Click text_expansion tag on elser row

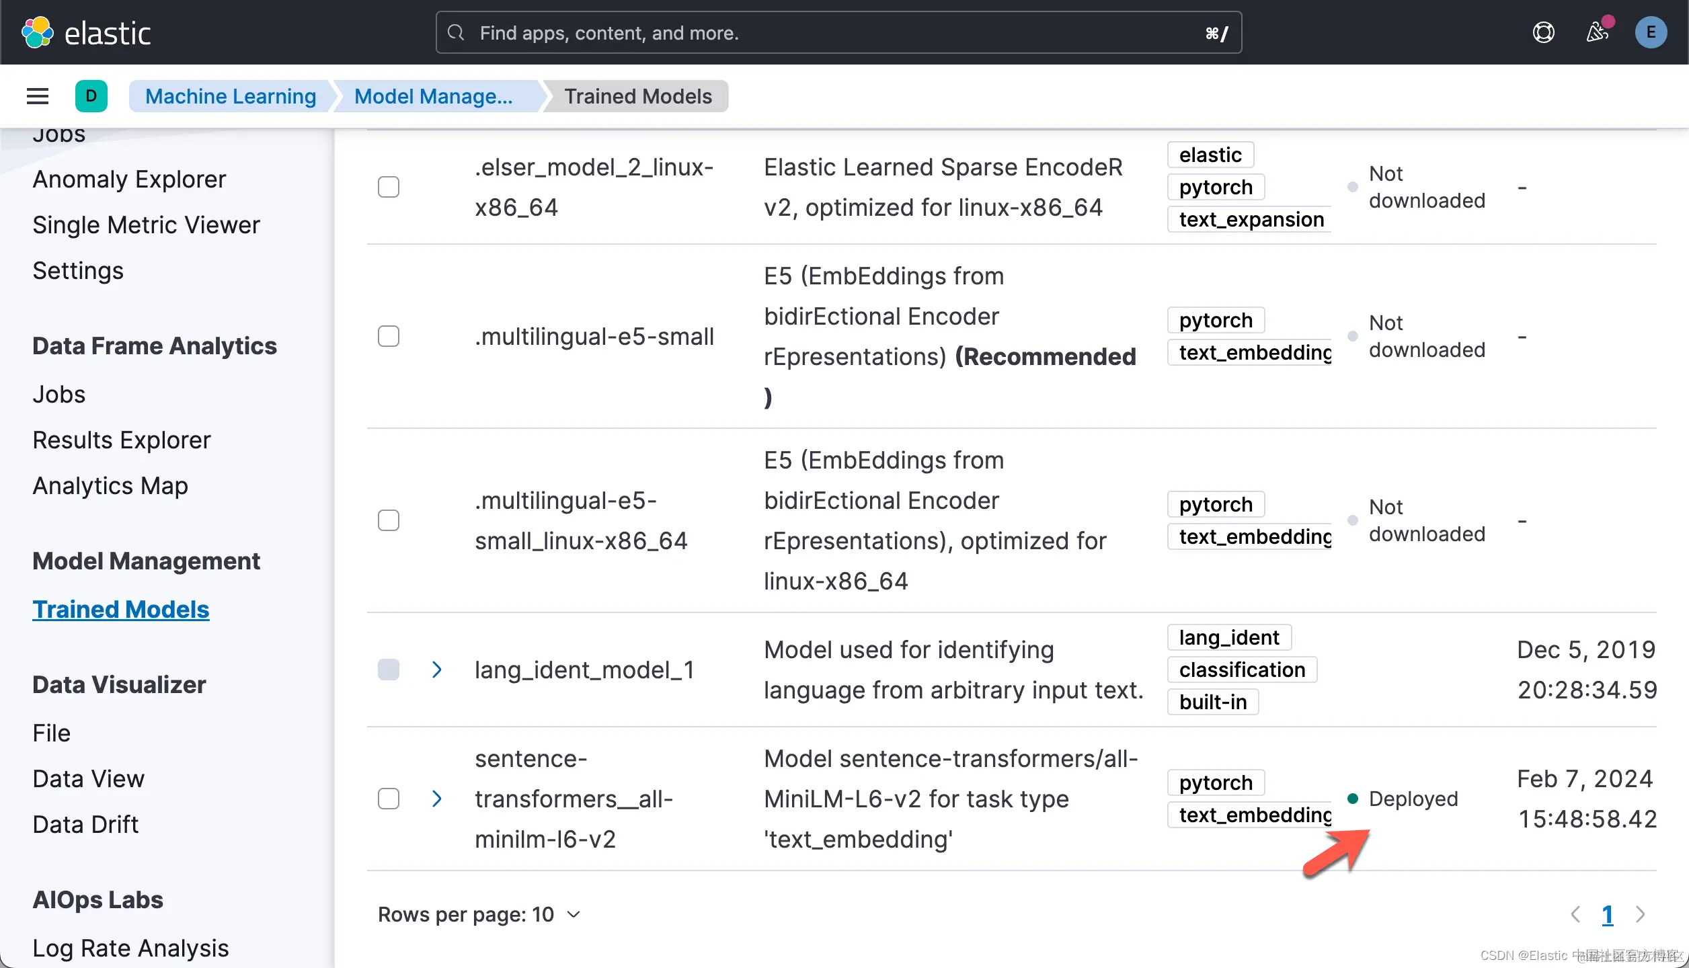pos(1251,219)
